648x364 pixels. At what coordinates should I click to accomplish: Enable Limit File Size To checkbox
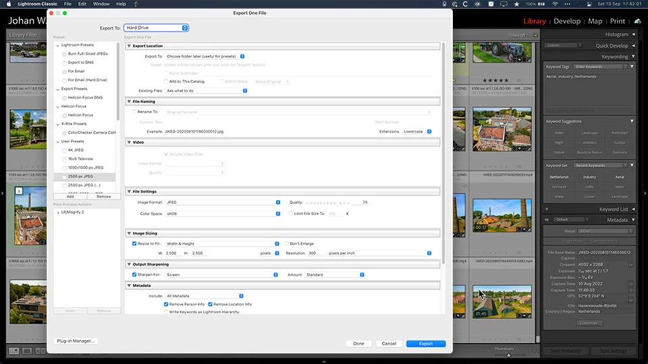coord(291,214)
